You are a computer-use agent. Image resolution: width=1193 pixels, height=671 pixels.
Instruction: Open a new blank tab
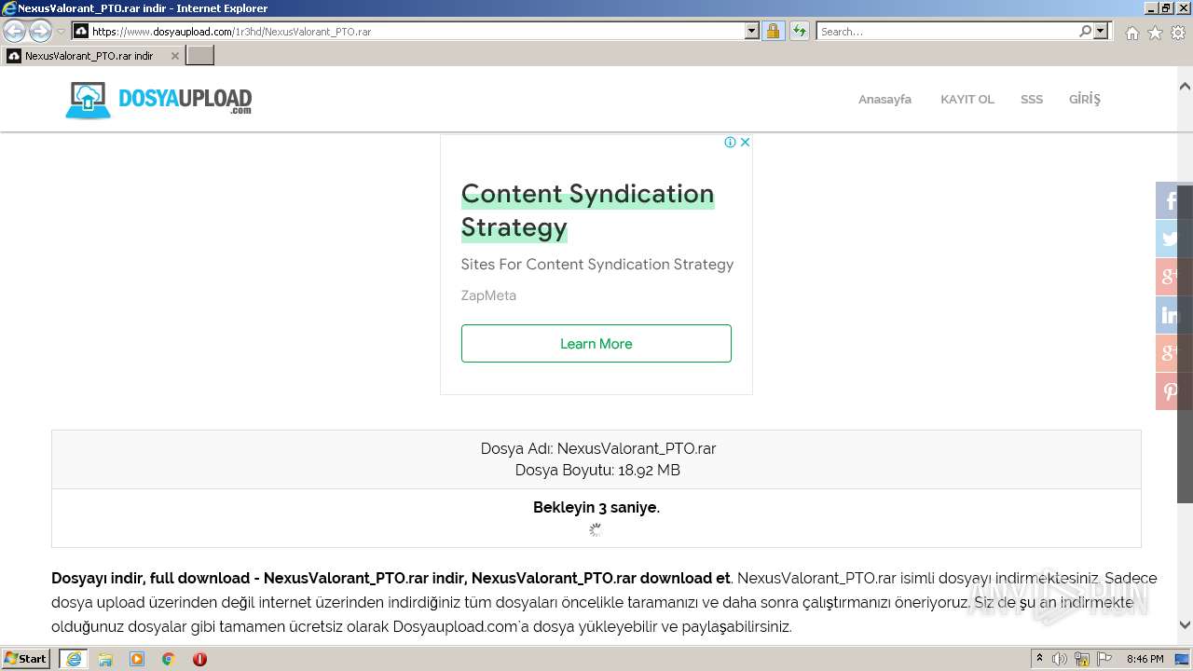tap(200, 56)
